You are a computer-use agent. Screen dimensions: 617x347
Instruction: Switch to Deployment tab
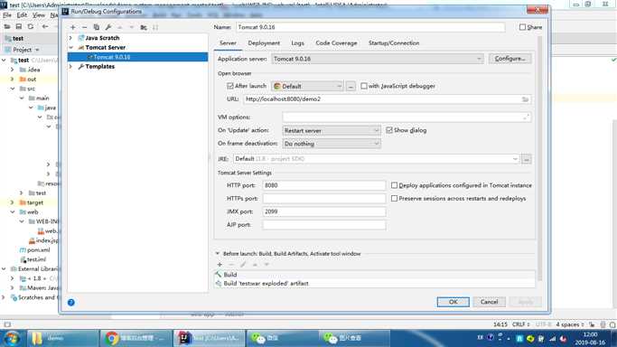pyautogui.click(x=264, y=42)
